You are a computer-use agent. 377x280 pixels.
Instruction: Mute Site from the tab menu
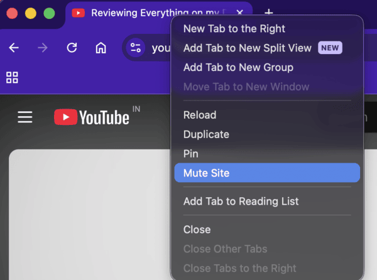click(206, 173)
